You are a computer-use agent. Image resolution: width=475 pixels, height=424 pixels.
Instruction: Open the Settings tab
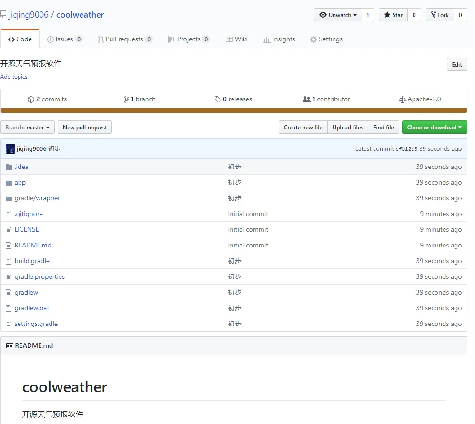pos(326,39)
